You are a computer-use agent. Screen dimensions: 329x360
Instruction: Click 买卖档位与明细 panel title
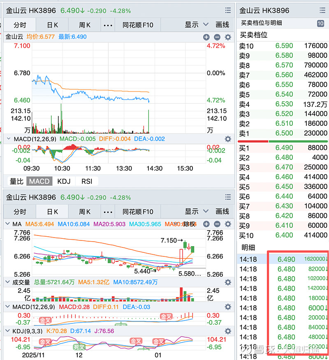coord(261,23)
